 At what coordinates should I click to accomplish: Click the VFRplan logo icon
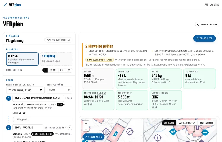point(5,5)
